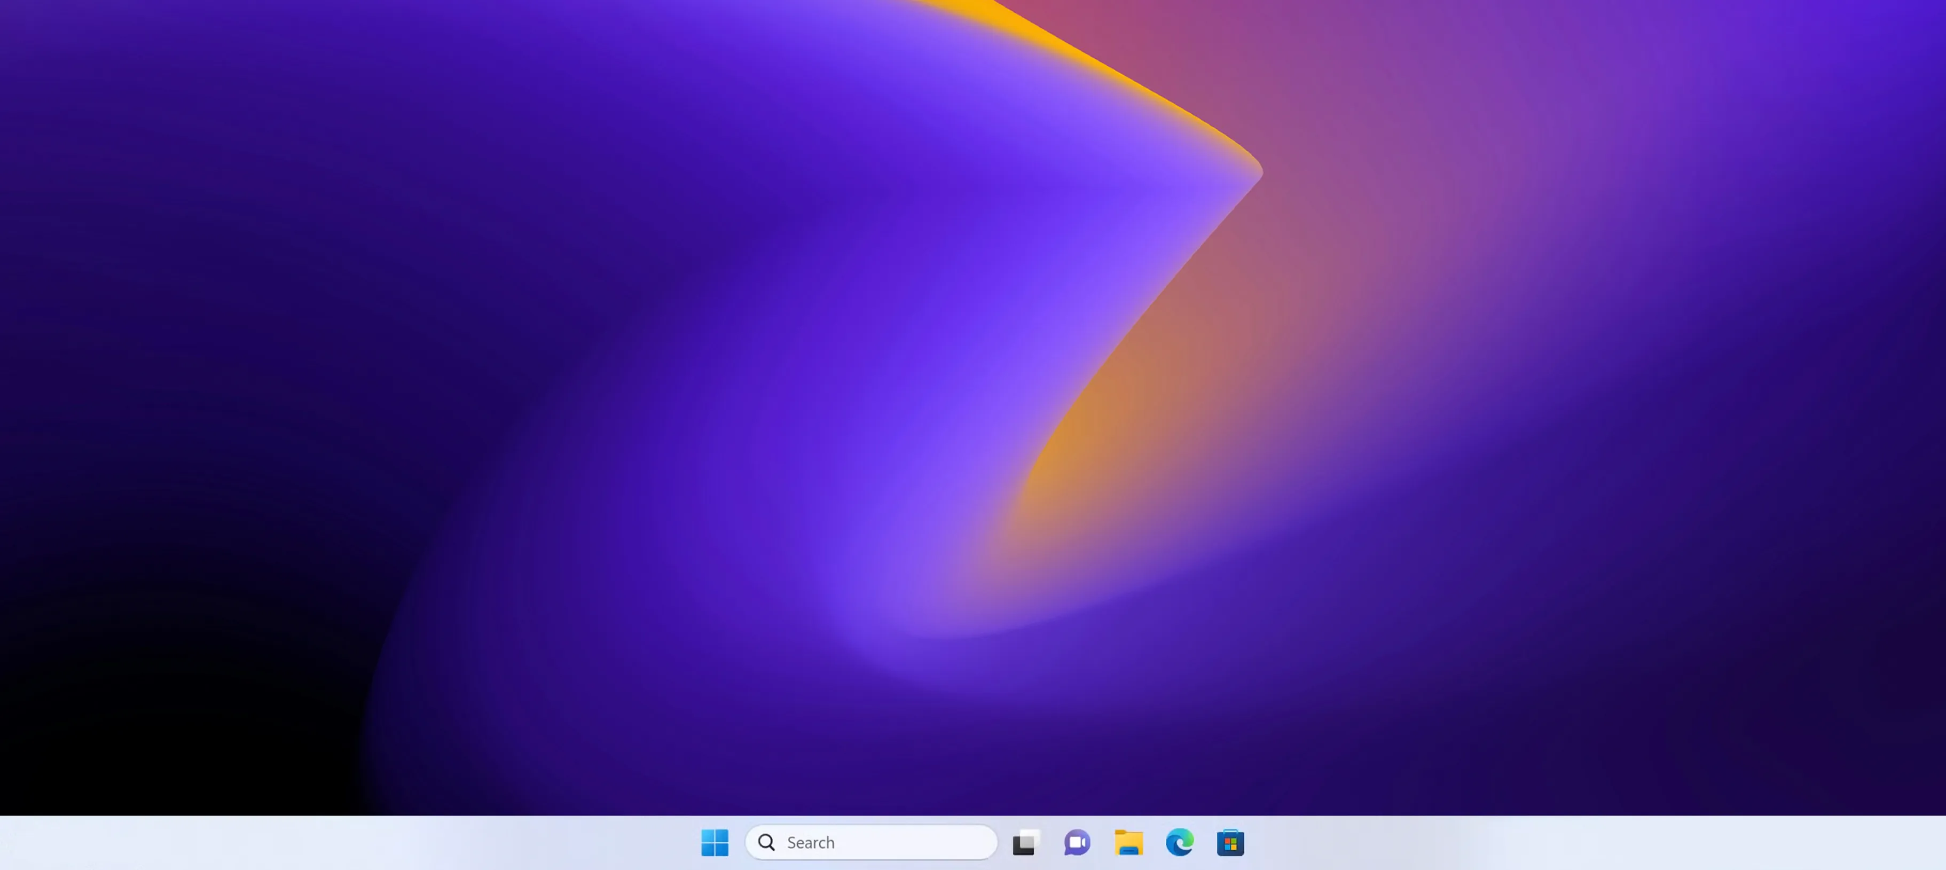Click the magnifying glass search icon

(766, 842)
